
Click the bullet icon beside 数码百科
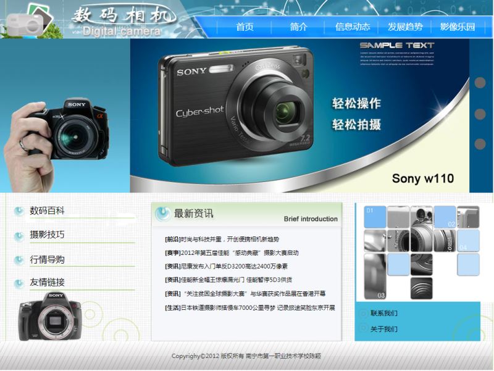pyautogui.click(x=19, y=211)
